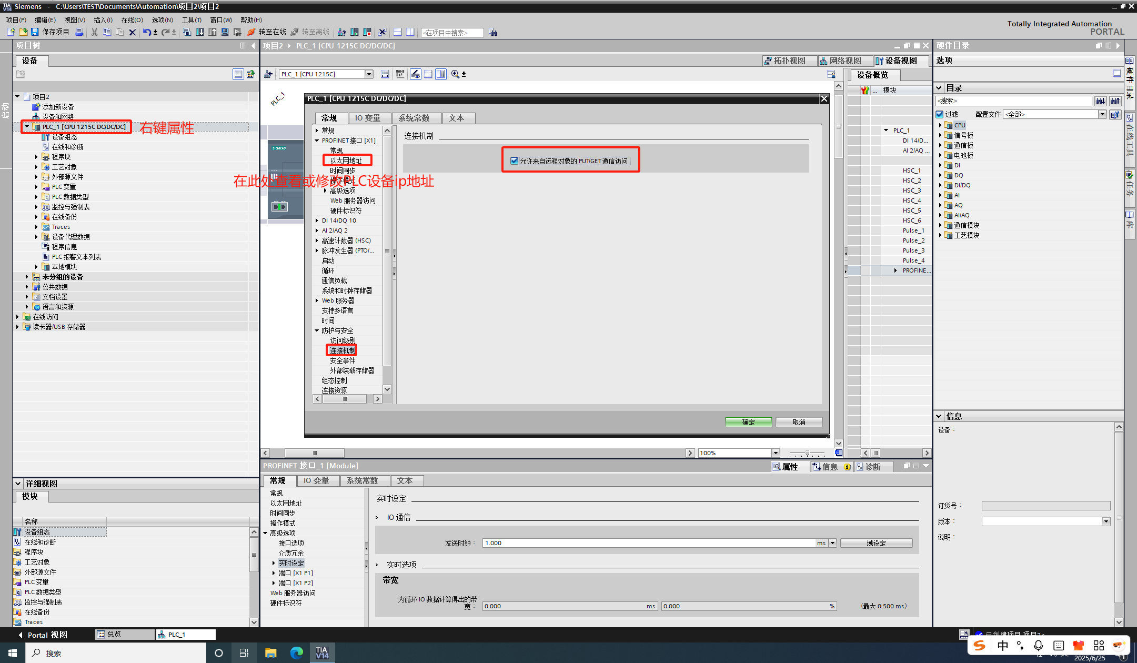Click the start CPU icon
The image size is (1137, 663).
355,32
